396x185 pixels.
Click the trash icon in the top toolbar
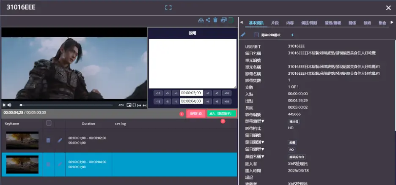[215, 20]
